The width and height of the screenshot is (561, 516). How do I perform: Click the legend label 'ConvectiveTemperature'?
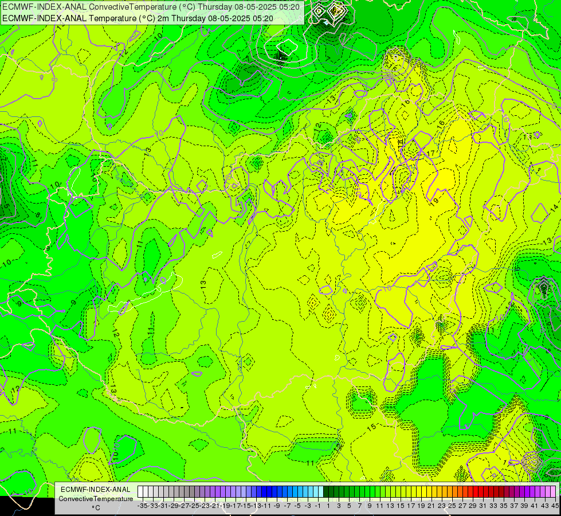[96, 499]
